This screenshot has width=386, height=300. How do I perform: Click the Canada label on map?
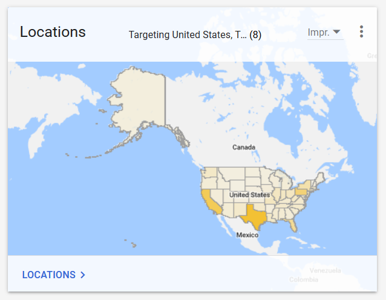click(244, 147)
